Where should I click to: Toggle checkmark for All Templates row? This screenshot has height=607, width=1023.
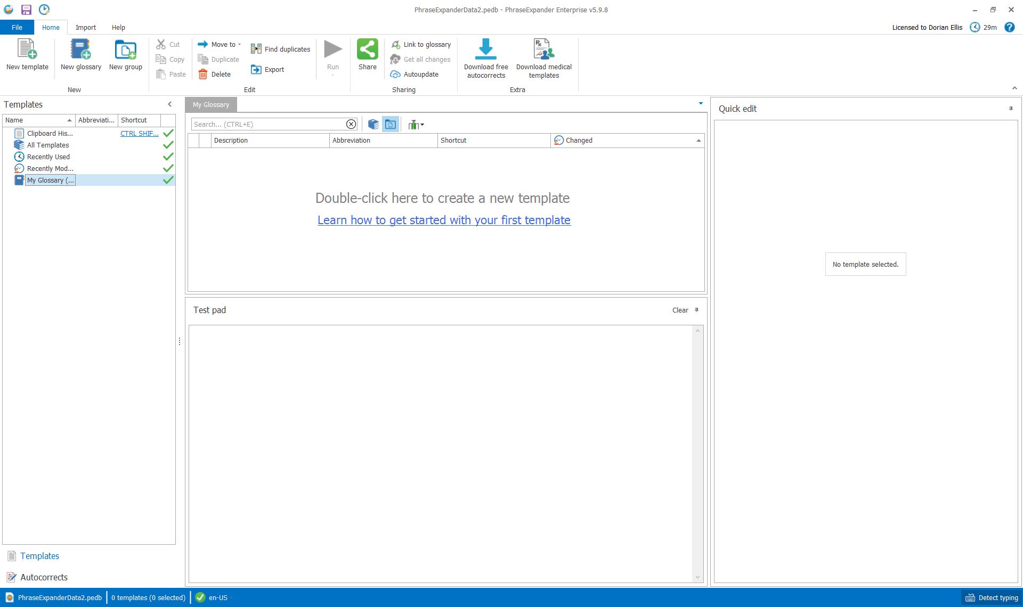(168, 145)
